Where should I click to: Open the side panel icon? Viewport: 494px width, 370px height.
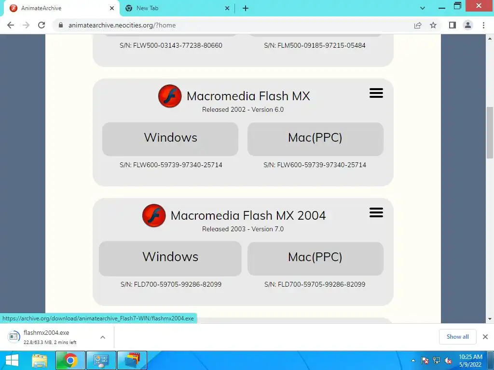pos(453,25)
